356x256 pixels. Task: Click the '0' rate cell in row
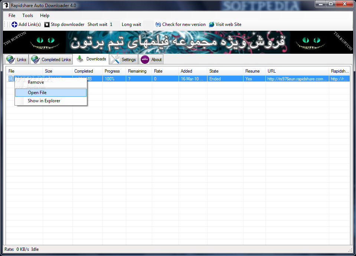[x=165, y=79]
